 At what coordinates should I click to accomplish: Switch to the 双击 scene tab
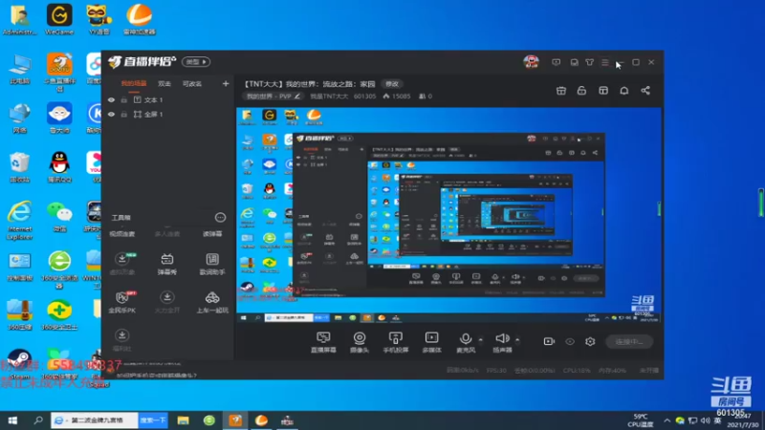point(164,84)
